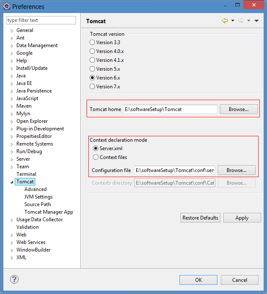This screenshot has height=294, width=267.
Task: Browse for the Tomcat home directory
Action: [238, 109]
